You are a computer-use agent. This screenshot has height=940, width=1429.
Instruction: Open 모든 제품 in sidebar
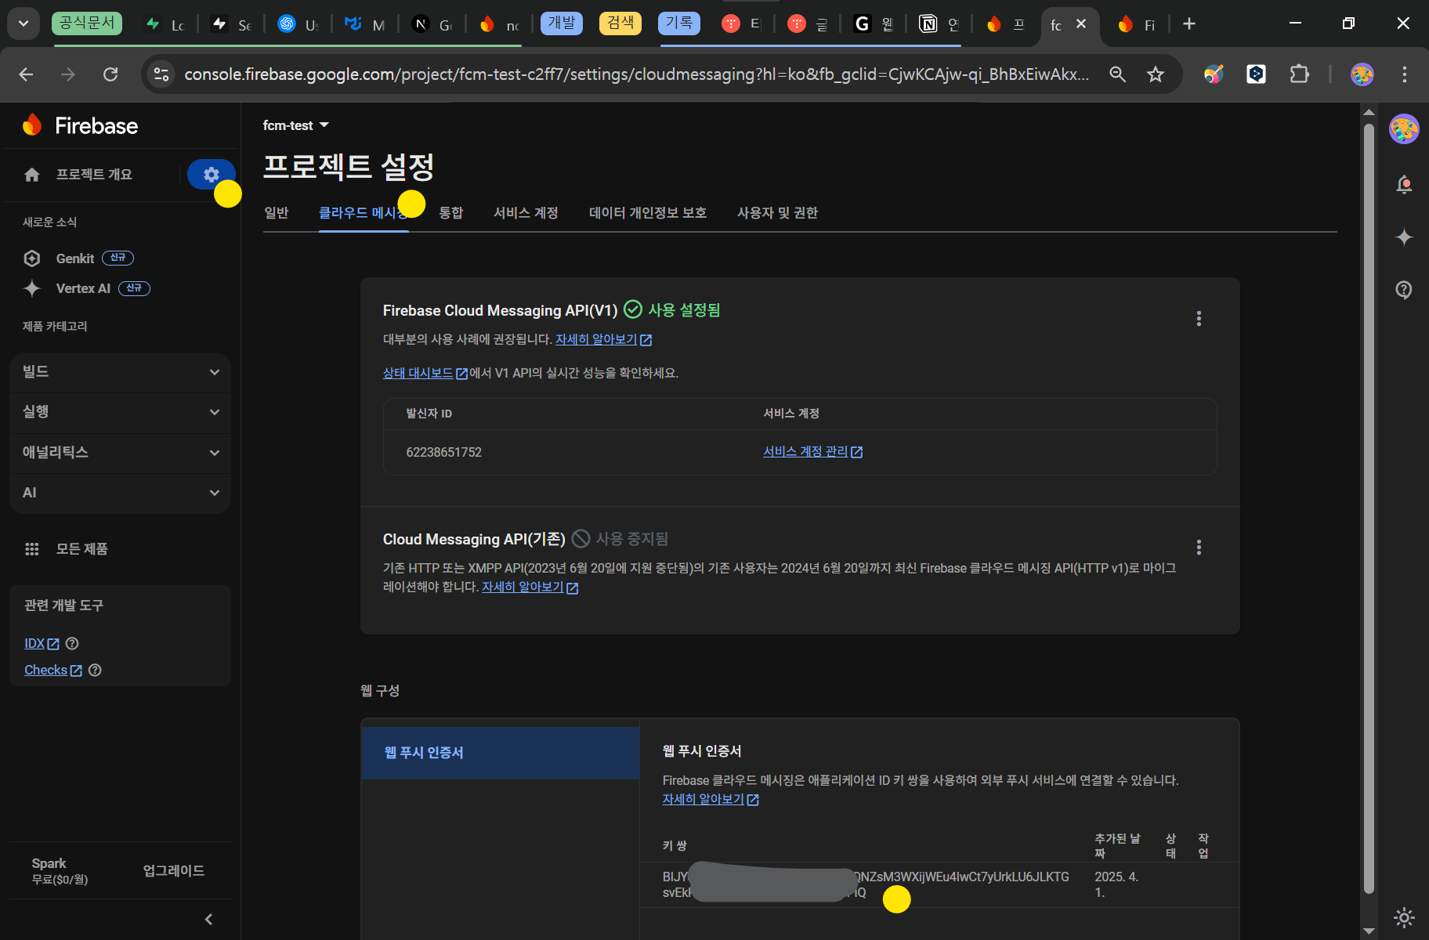pyautogui.click(x=82, y=549)
